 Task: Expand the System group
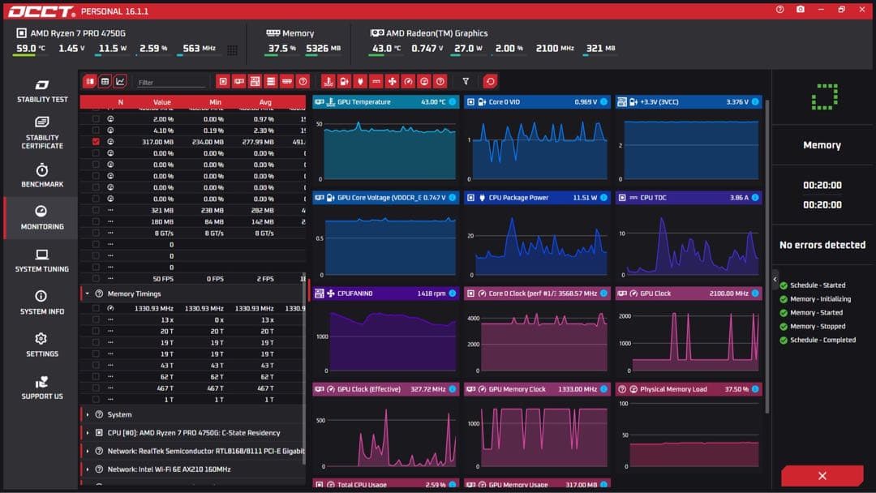(87, 415)
